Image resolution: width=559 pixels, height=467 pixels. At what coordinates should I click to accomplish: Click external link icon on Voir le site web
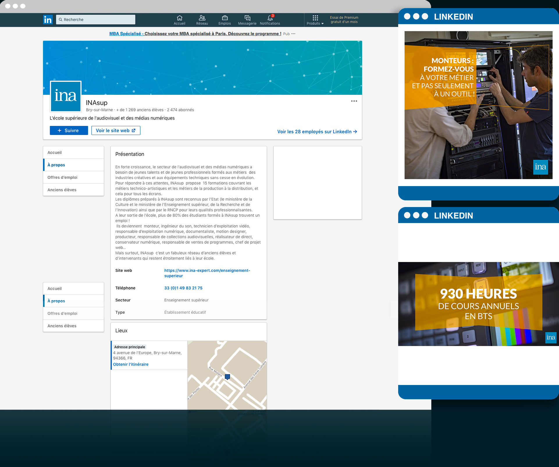click(133, 131)
